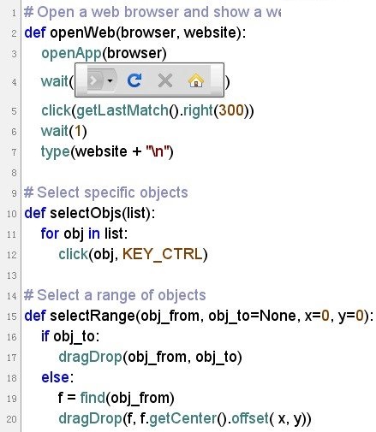This screenshot has height=432, width=376.
Task: Click the KEY_CTRL constant
Action: click(162, 254)
